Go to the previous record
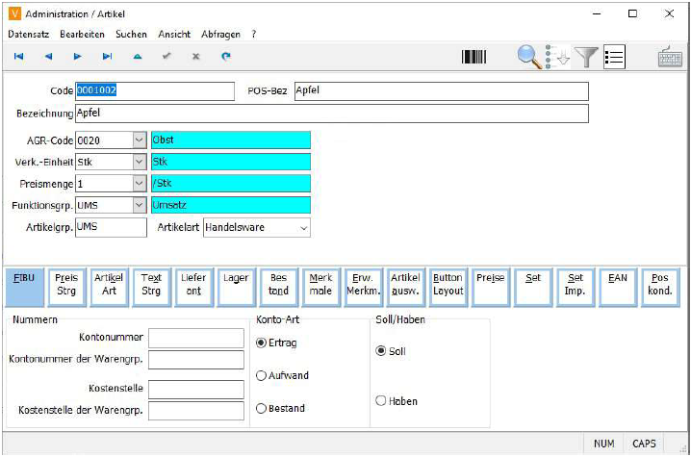 tap(48, 57)
